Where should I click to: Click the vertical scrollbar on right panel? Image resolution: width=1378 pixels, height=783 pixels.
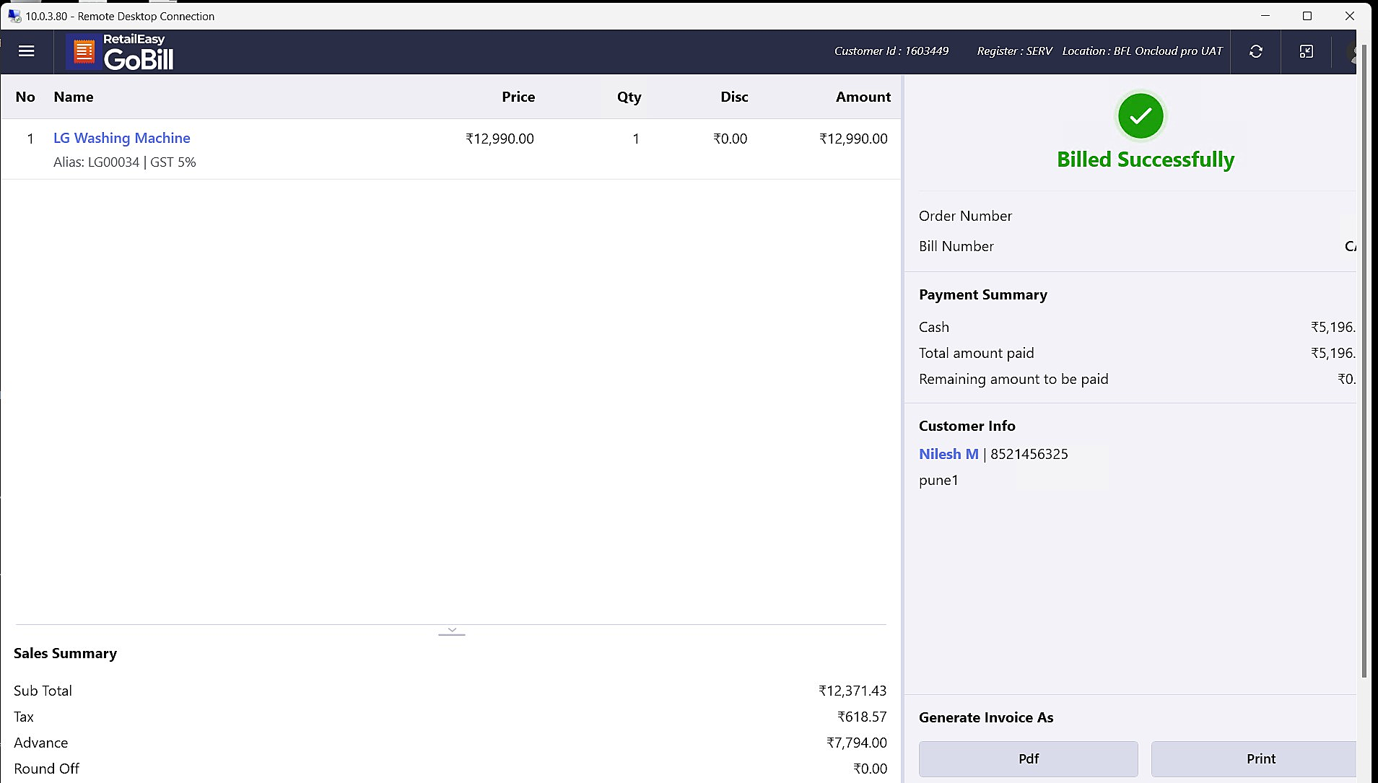point(1364,361)
